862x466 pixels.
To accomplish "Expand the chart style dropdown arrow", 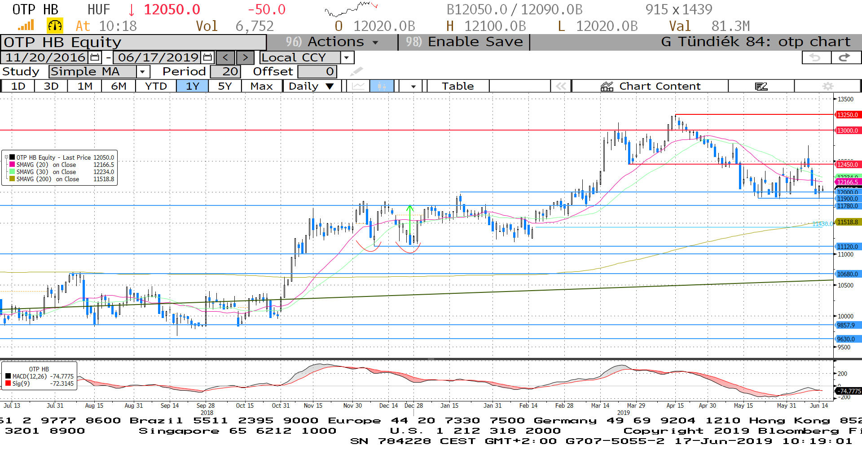I will 413,86.
